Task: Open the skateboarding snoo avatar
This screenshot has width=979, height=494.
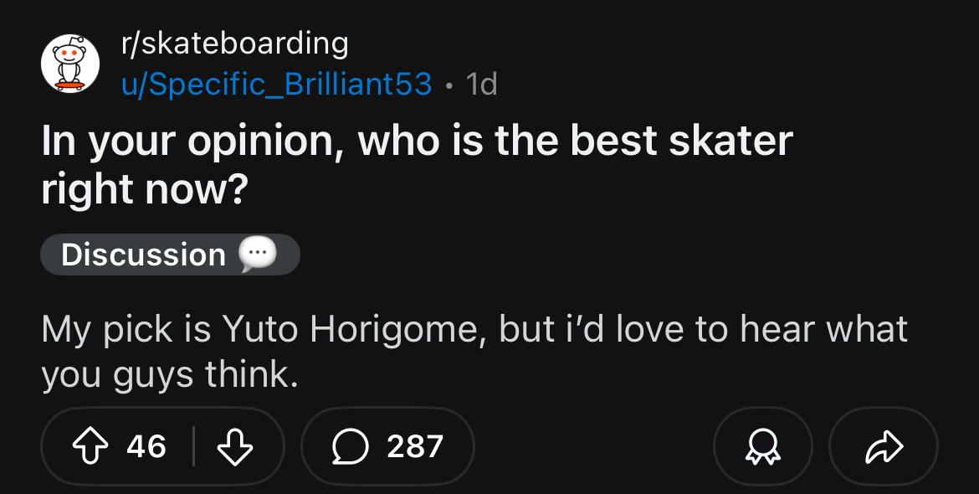Action: (70, 64)
